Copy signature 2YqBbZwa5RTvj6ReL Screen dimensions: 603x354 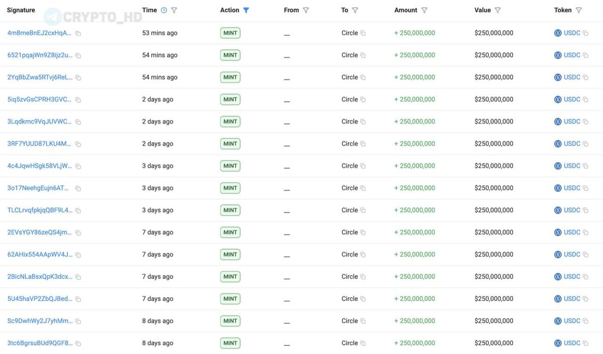coord(78,78)
